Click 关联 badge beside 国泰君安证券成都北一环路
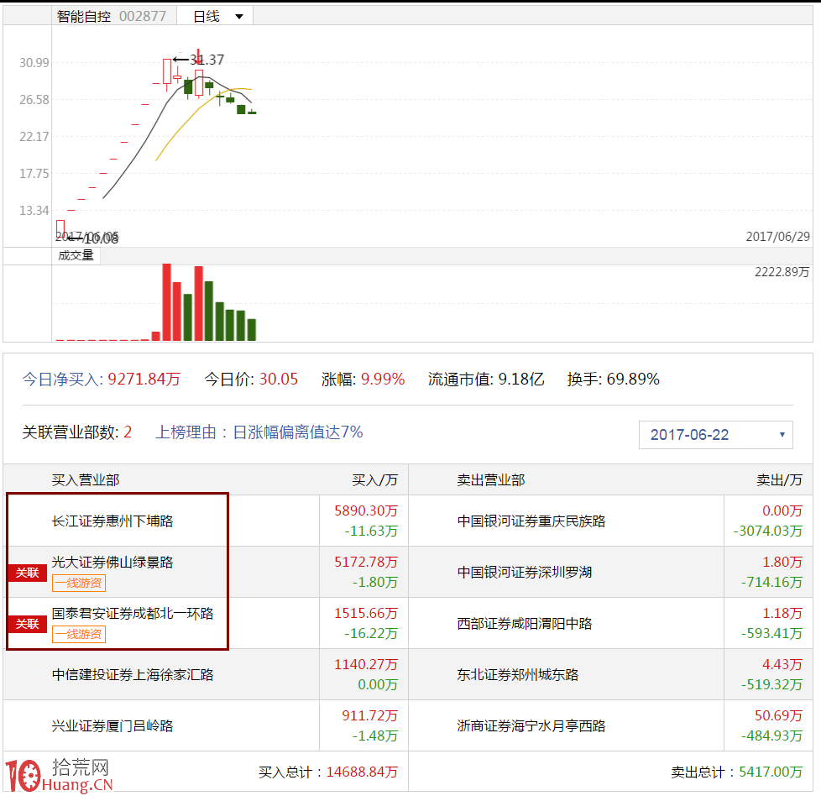821x801 pixels. (27, 624)
